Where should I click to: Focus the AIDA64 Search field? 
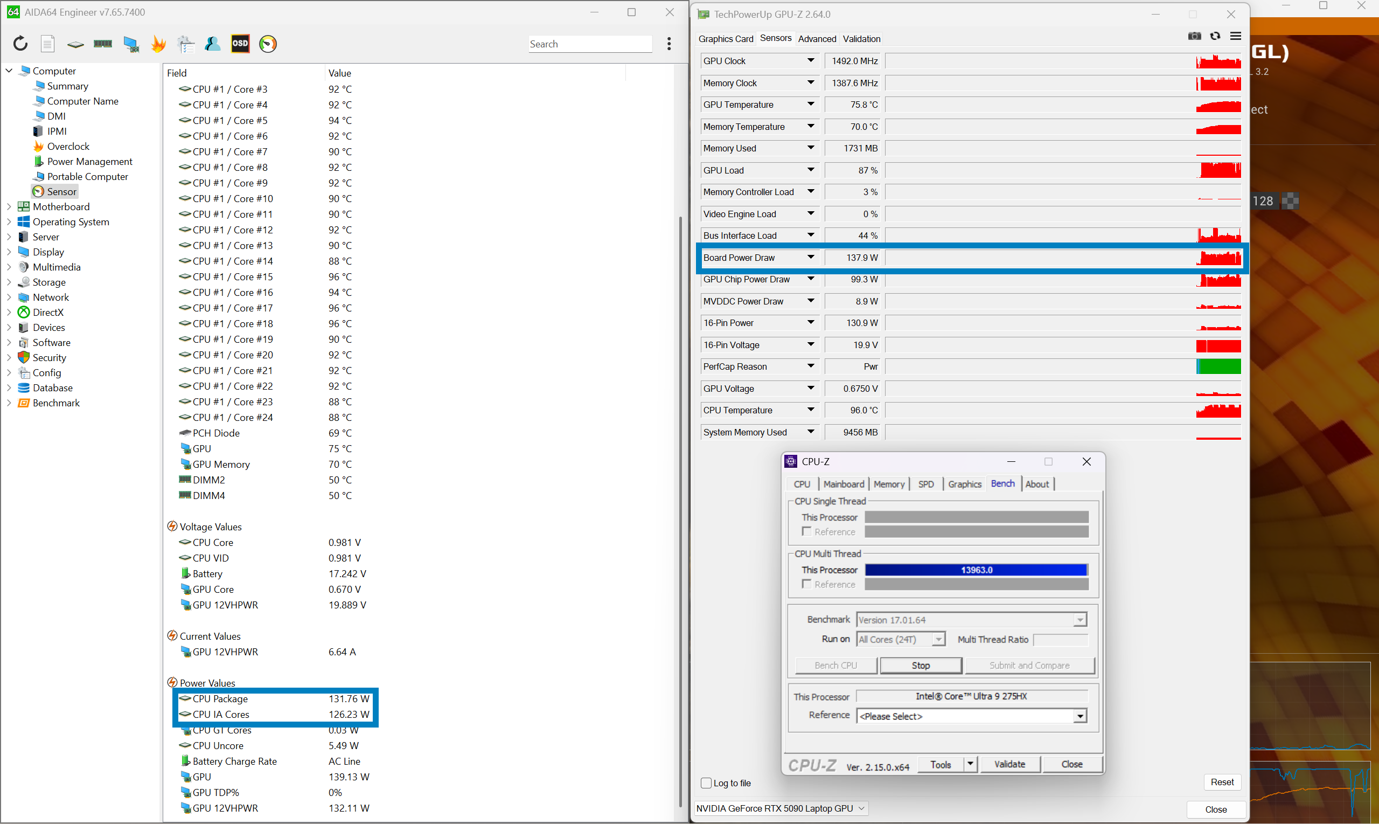tap(590, 44)
